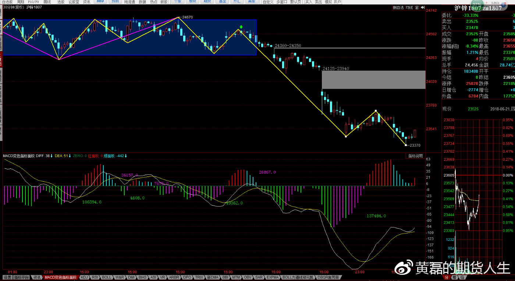Switch to the RSI indicator tab

95,277
